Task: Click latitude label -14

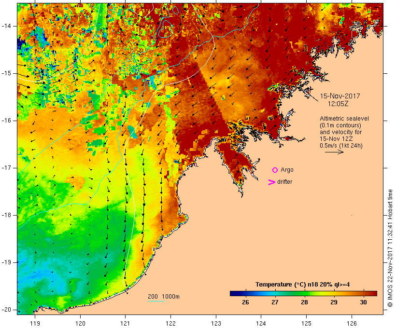Action: click(x=6, y=26)
